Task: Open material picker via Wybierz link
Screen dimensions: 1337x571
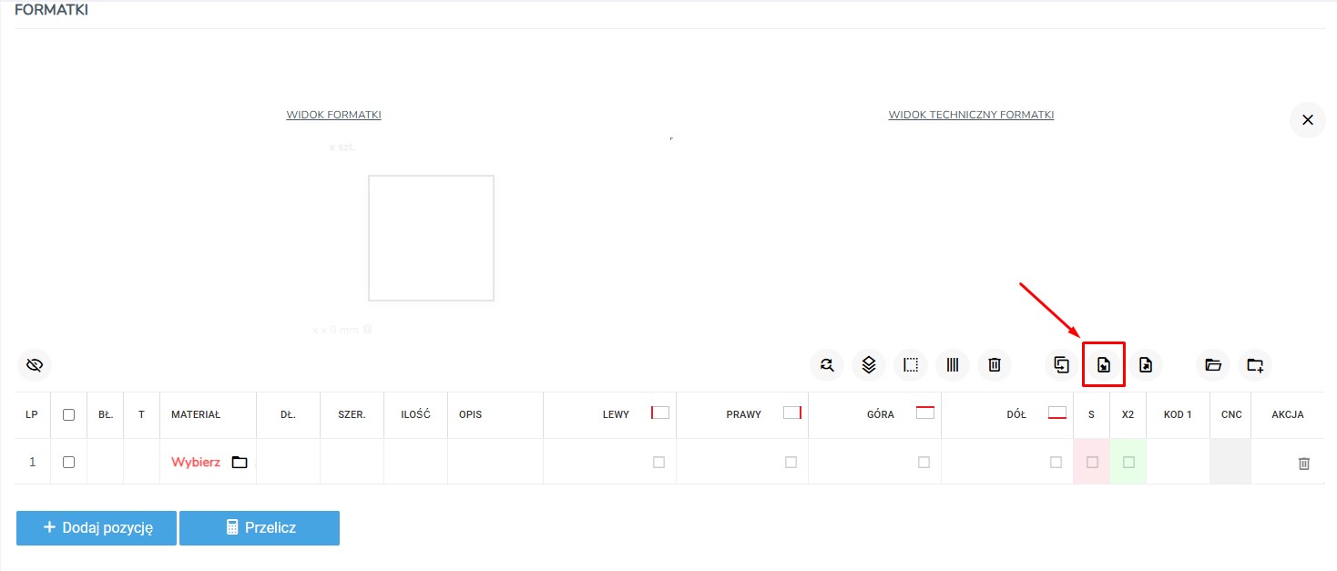Action: pos(196,463)
